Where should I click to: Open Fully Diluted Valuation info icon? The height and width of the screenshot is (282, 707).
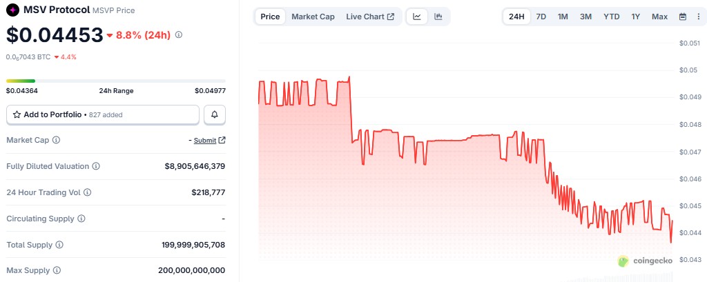tap(96, 166)
